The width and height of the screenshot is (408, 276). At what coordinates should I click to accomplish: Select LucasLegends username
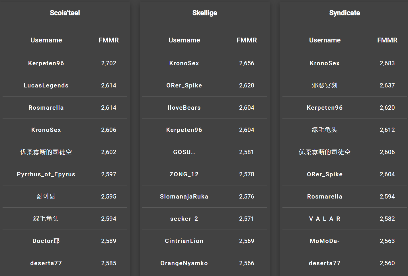click(x=46, y=85)
